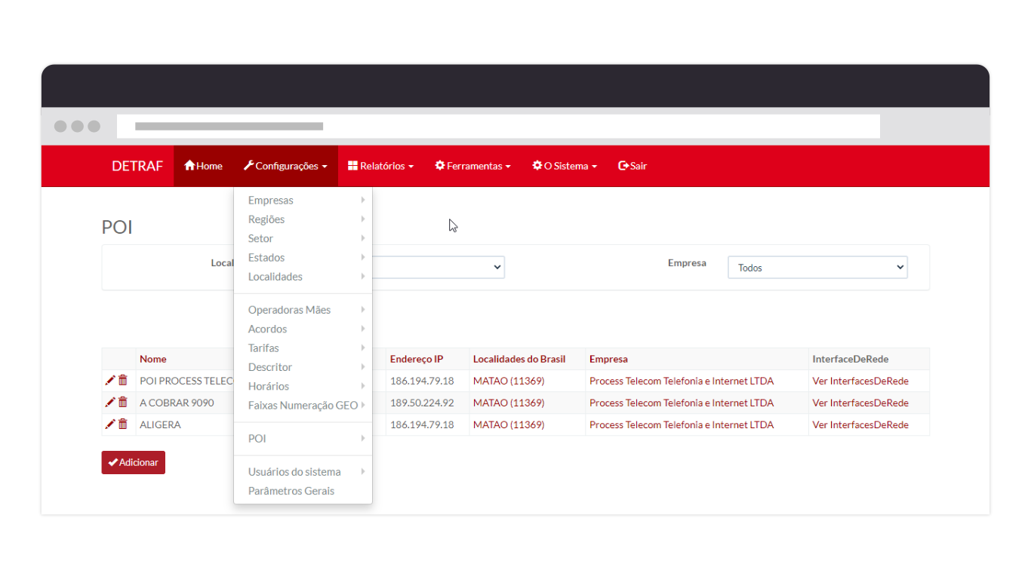The width and height of the screenshot is (1031, 579).
Task: Expand the Operadoras Mães submenu
Action: (x=303, y=310)
